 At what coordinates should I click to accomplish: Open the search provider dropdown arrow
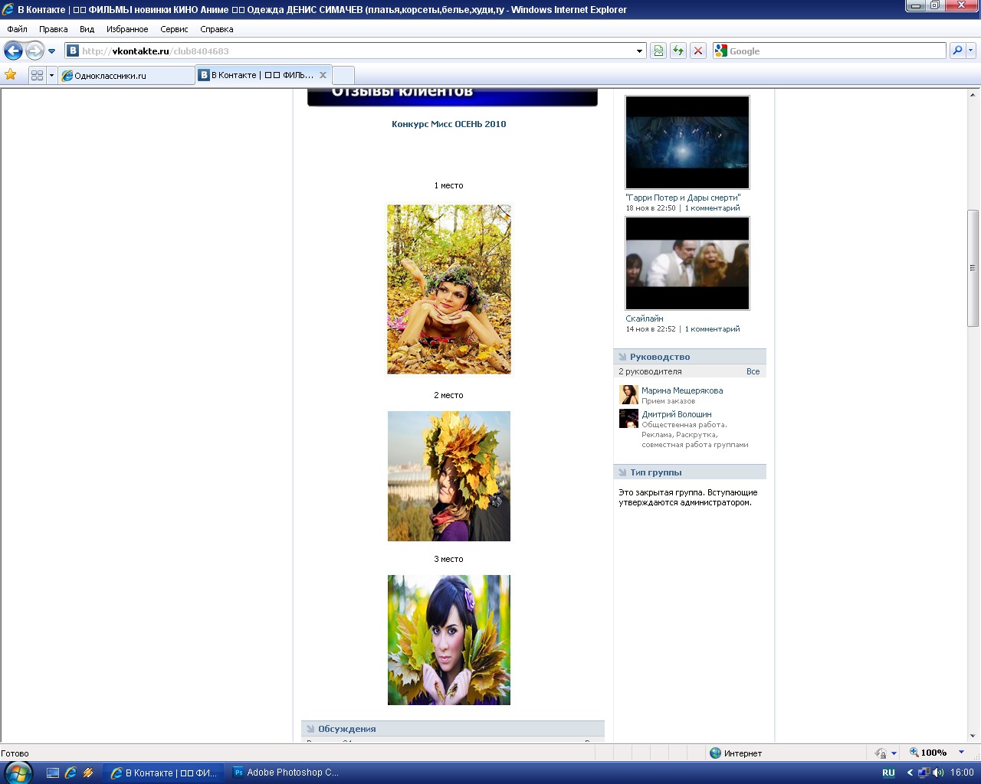pyautogui.click(x=971, y=51)
